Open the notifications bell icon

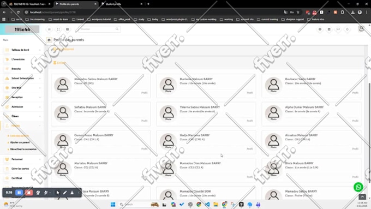(347, 29)
